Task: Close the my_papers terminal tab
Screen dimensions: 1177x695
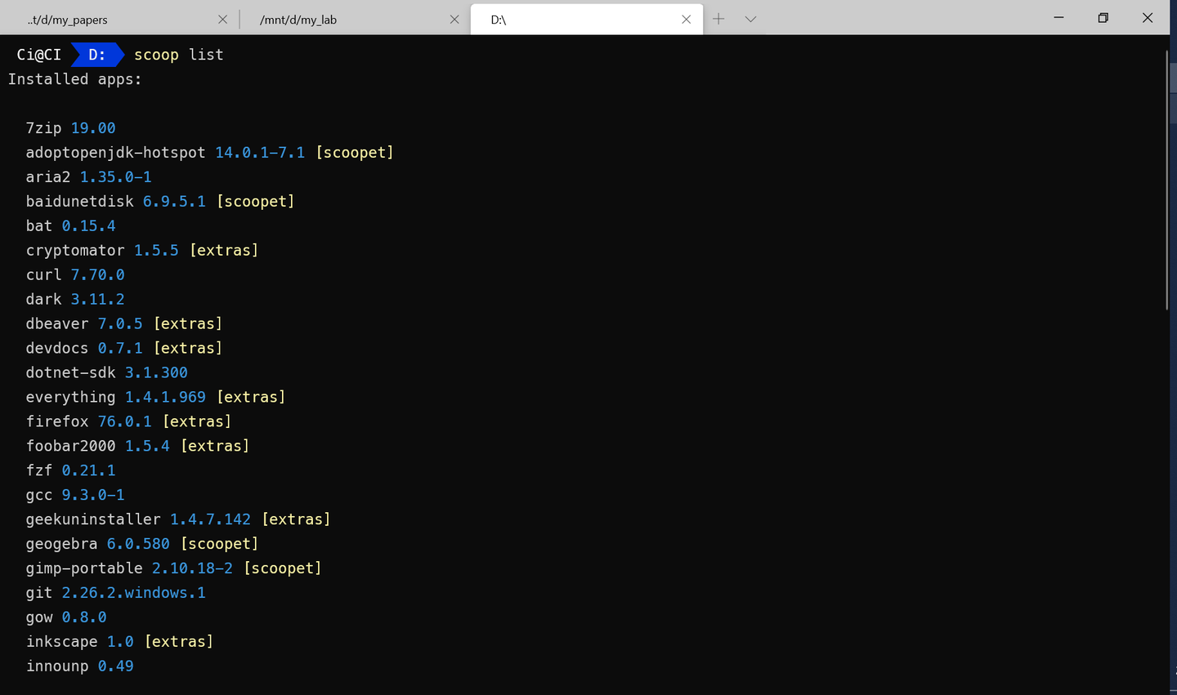Action: click(x=222, y=19)
